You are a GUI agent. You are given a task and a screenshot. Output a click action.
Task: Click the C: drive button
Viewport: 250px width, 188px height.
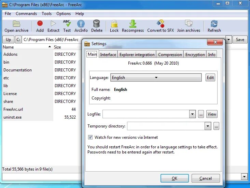click(18, 40)
